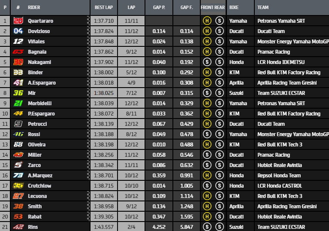Open the Repsol Honda Team entry
The width and height of the screenshot is (329, 231).
coord(279,175)
